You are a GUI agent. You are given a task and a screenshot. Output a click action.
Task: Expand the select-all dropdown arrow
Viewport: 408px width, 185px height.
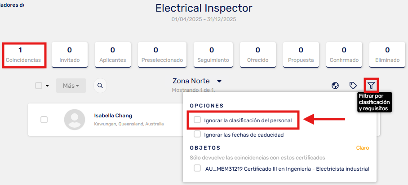tap(47, 86)
